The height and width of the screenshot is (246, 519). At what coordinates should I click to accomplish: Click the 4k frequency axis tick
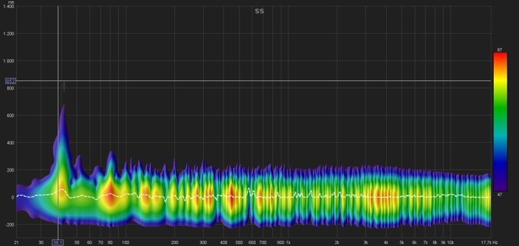386,243
